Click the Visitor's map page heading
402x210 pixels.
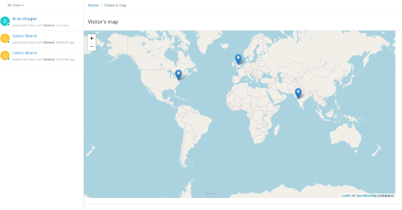103,22
